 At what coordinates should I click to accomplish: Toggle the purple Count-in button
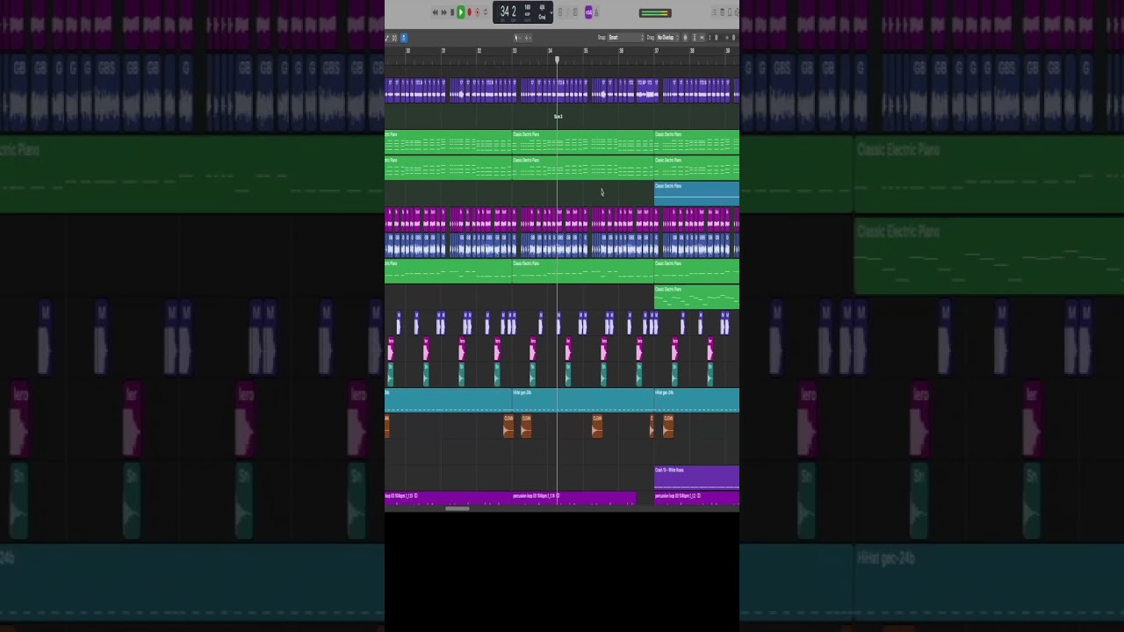588,12
